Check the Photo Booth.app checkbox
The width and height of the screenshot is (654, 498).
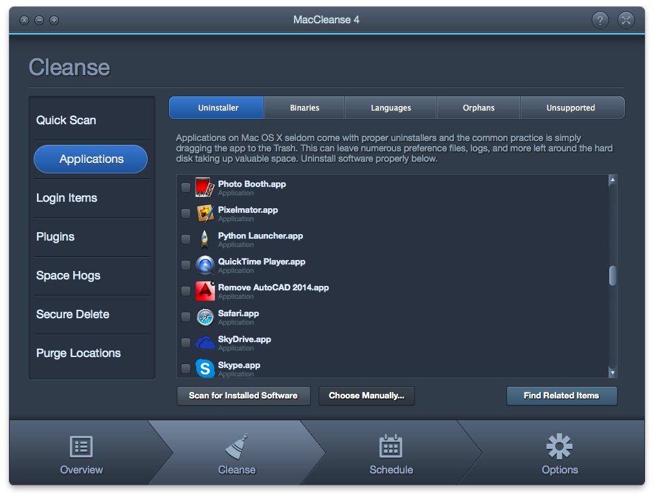pos(186,188)
